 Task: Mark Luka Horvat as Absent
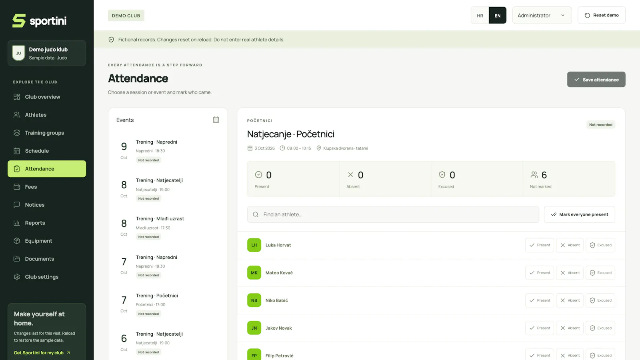570,245
